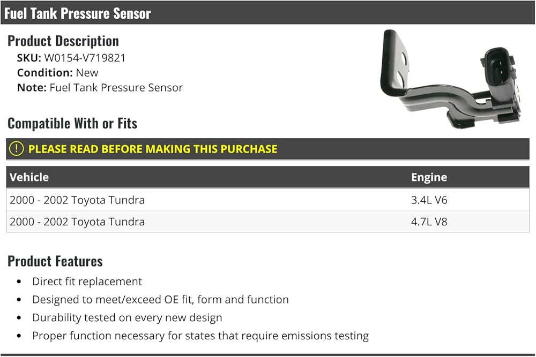Image resolution: width=536 pixels, height=357 pixels.
Task: Click the emissions testing feature line
Action: coord(200,336)
